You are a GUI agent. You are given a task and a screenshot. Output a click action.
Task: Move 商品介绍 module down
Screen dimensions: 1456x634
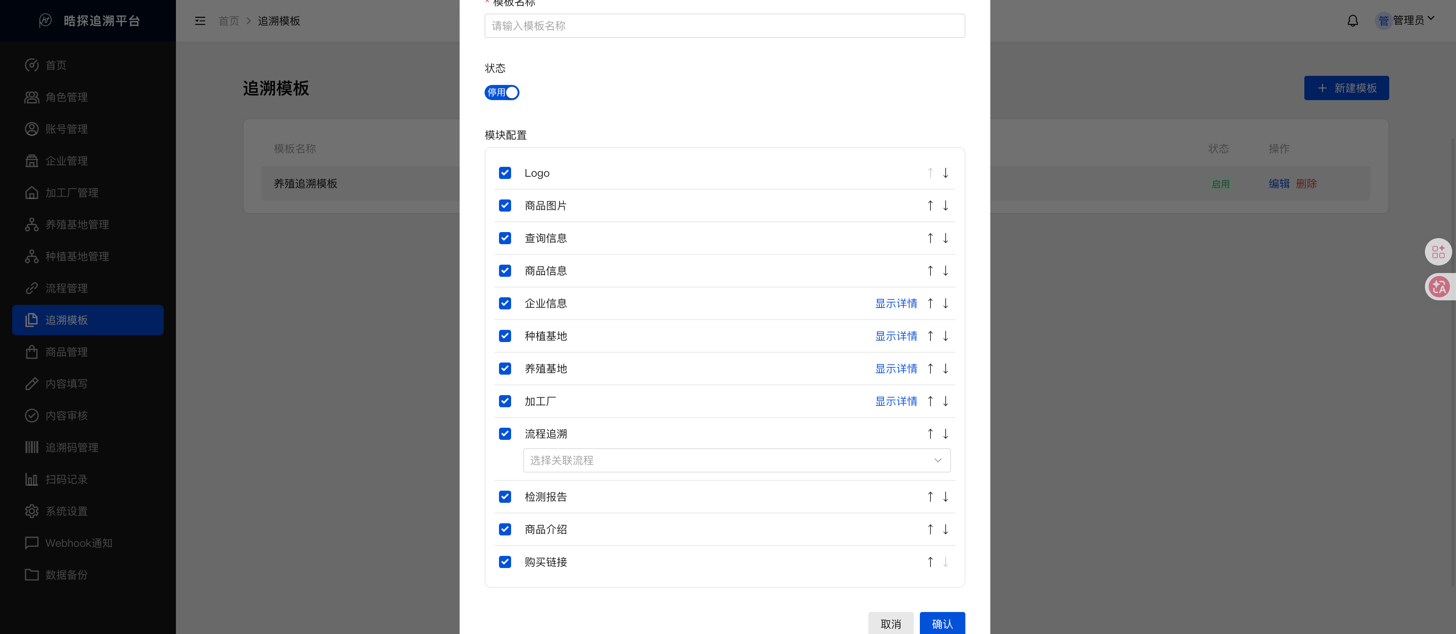click(x=945, y=529)
